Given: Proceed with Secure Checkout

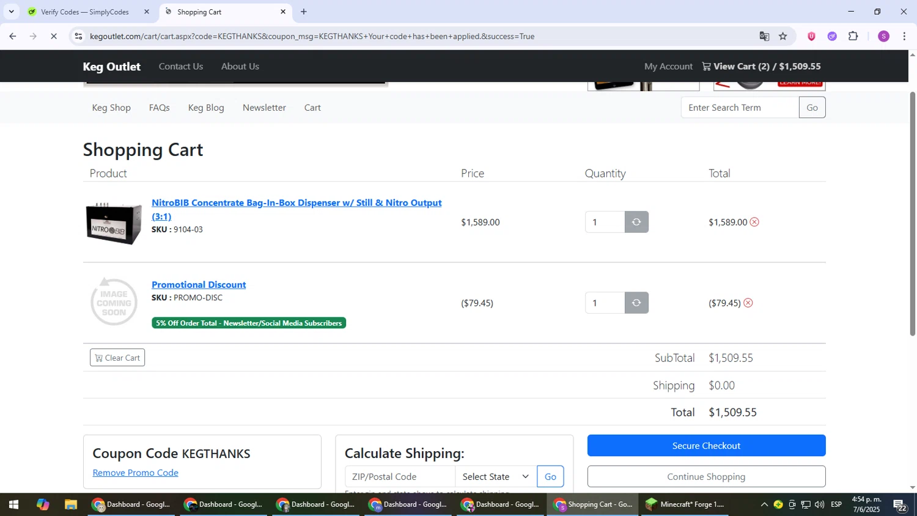Looking at the screenshot, I should pos(706,446).
